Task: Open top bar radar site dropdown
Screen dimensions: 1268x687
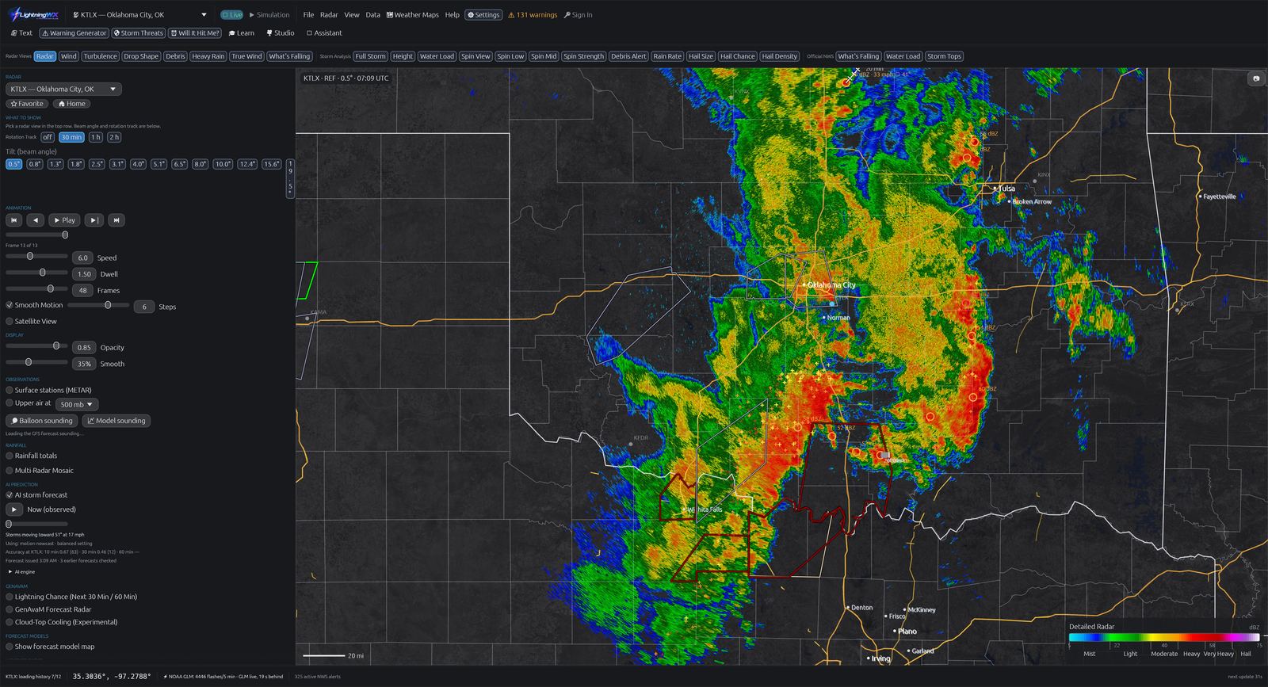Action: (x=139, y=15)
